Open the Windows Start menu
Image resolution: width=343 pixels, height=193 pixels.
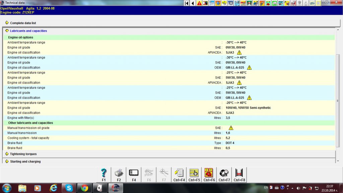(x=7, y=188)
